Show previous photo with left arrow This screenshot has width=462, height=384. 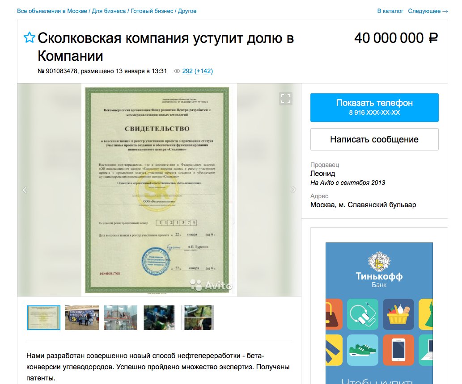tap(25, 190)
